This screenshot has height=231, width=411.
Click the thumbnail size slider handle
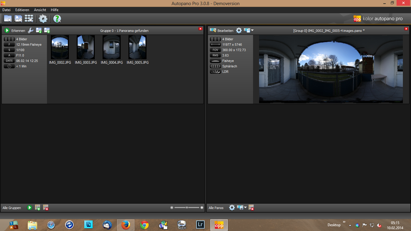click(x=187, y=208)
